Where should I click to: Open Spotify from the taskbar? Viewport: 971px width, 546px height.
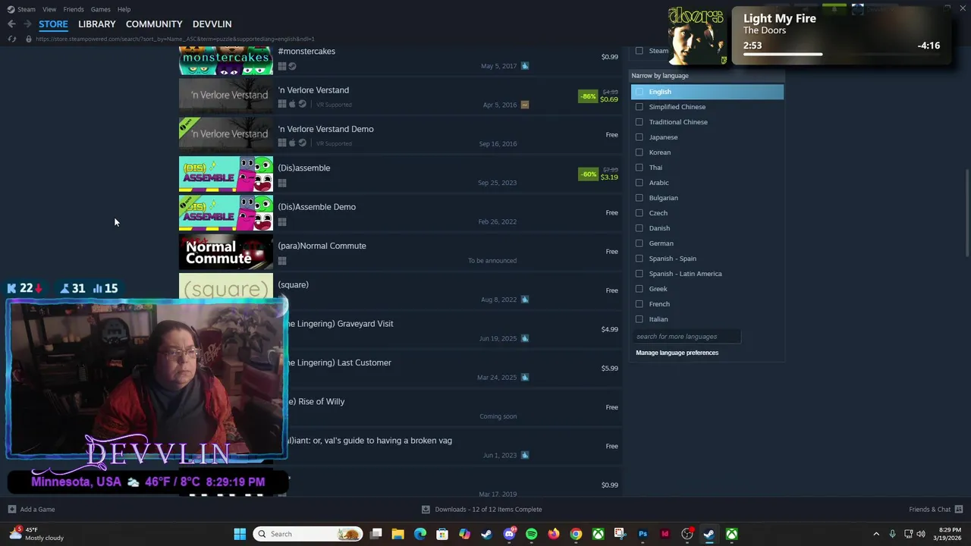[531, 534]
